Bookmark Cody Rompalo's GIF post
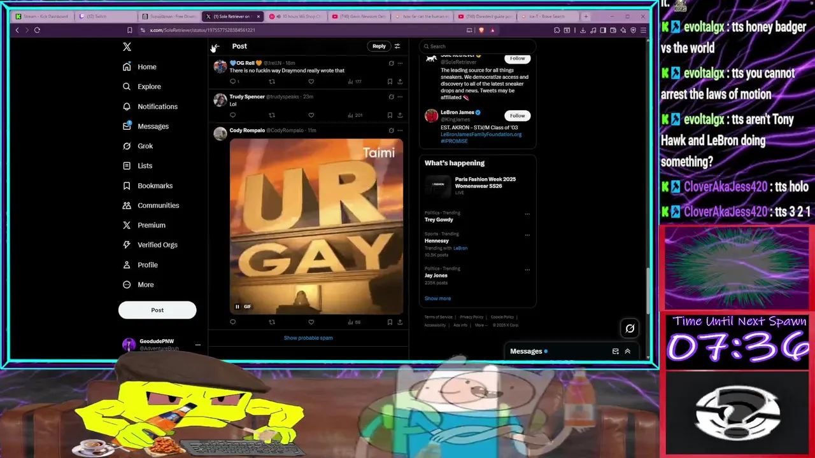Viewport: 815px width, 458px height. coord(390,322)
